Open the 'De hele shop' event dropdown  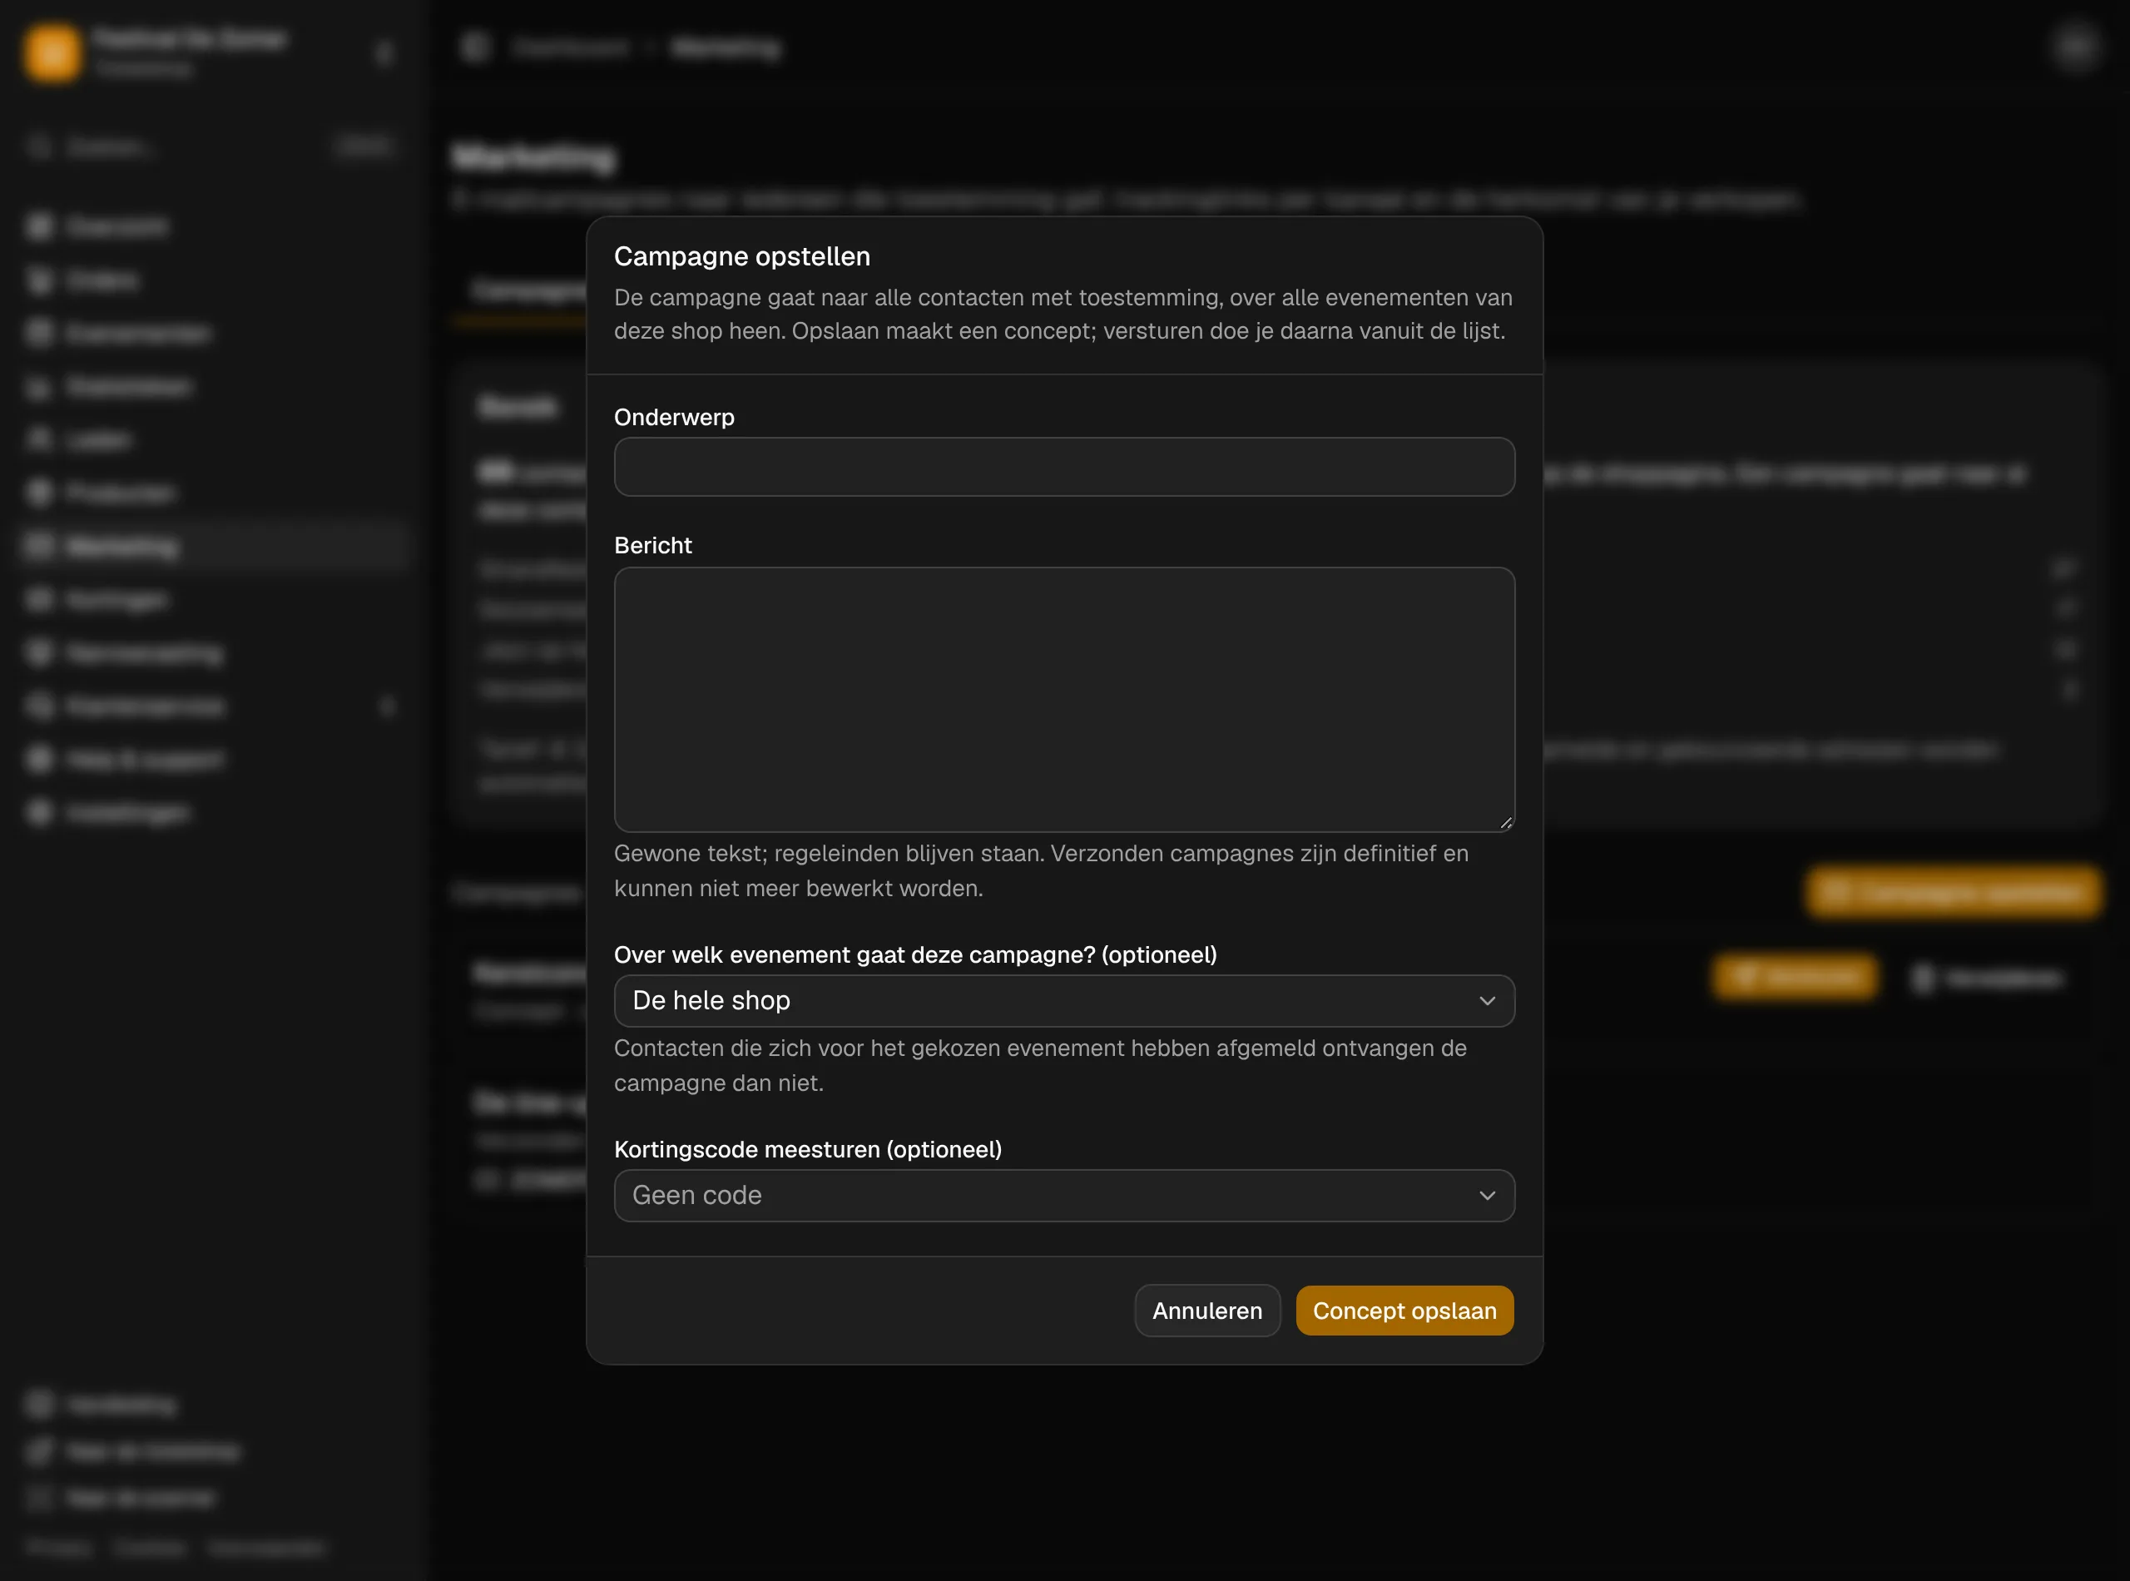pos(1064,1000)
